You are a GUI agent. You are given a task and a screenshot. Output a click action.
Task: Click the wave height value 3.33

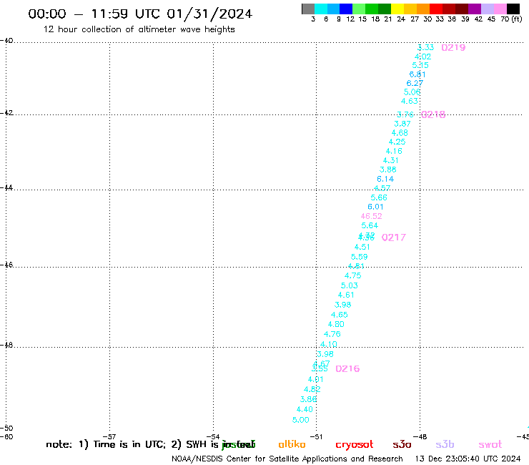tap(426, 47)
